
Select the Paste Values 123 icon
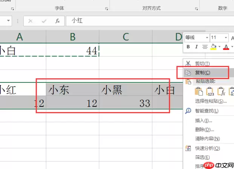click(210, 91)
